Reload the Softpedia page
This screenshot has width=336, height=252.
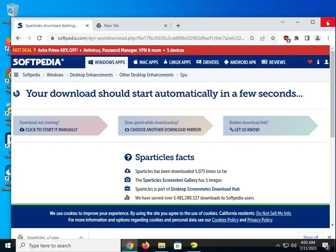pos(39,38)
